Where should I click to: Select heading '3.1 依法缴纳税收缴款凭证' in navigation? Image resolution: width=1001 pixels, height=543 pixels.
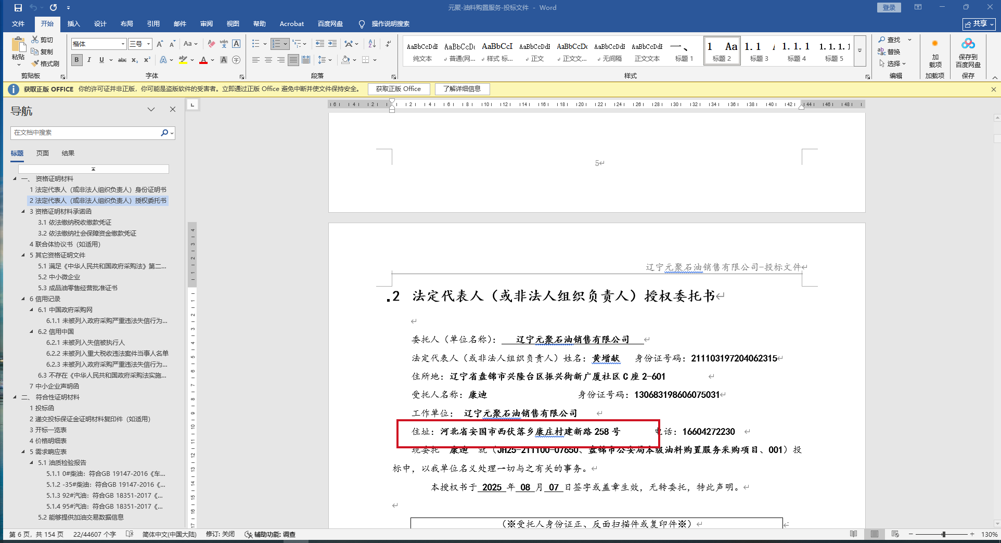[75, 223]
